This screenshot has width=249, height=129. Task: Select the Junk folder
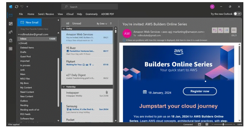tap(22, 70)
